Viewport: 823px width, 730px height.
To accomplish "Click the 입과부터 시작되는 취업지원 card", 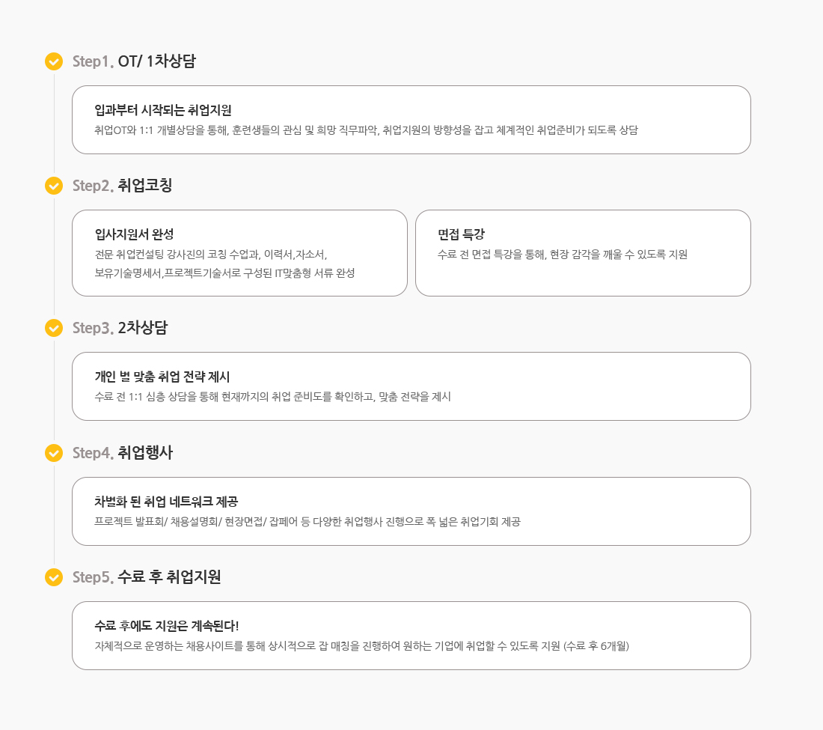I will tap(411, 120).
